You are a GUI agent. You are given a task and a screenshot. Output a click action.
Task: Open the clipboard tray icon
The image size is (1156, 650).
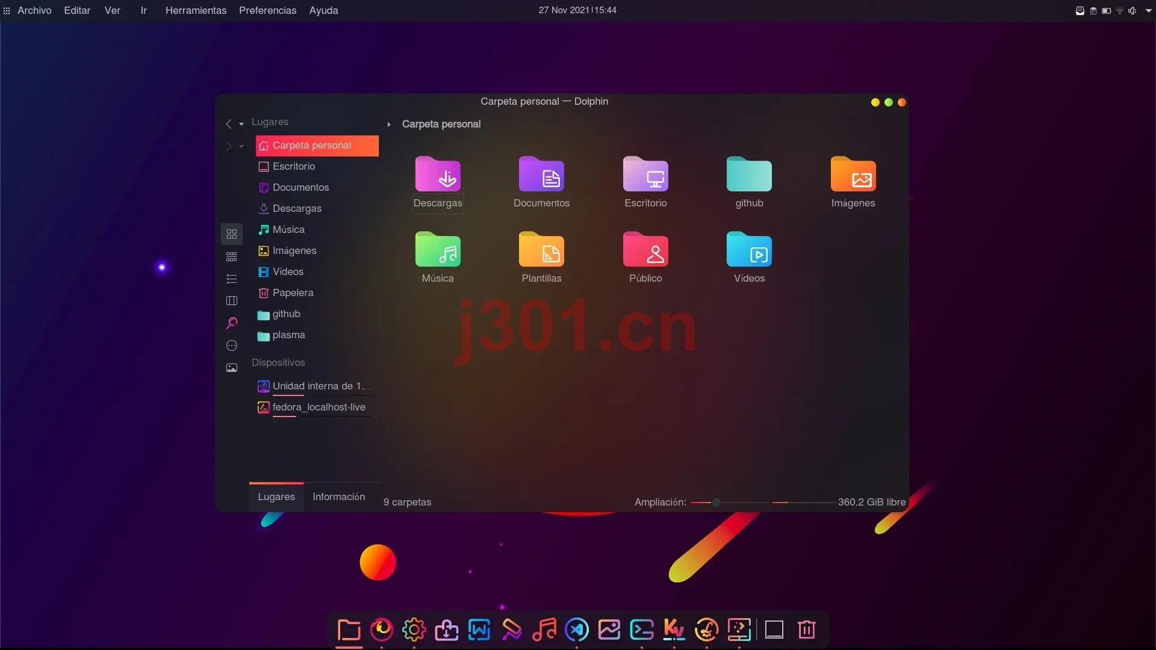point(1093,11)
